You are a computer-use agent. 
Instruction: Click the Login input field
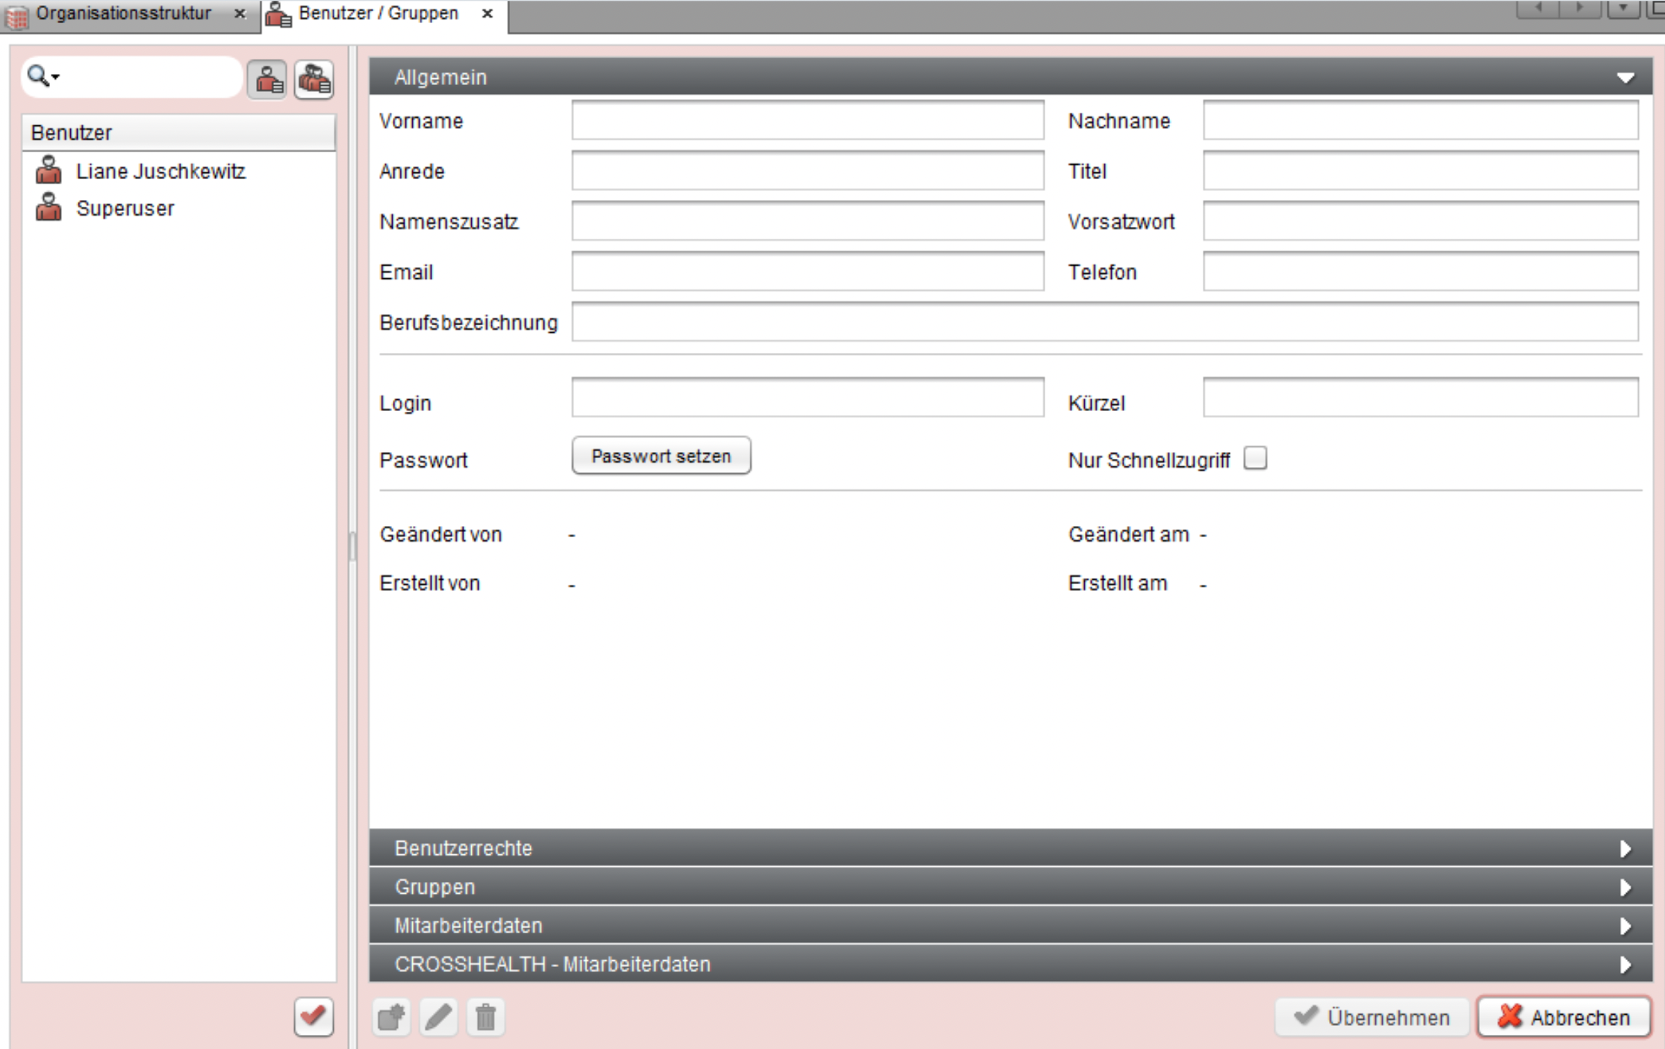[808, 397]
